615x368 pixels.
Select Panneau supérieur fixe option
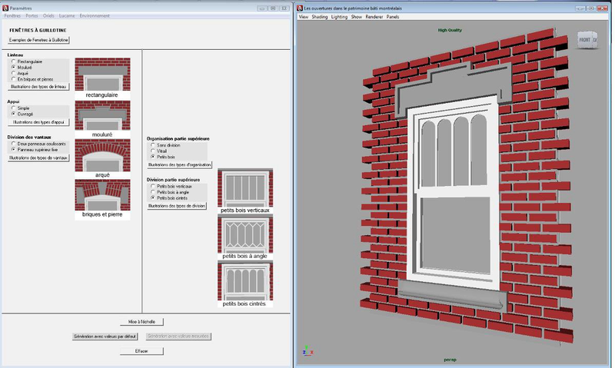pos(14,150)
